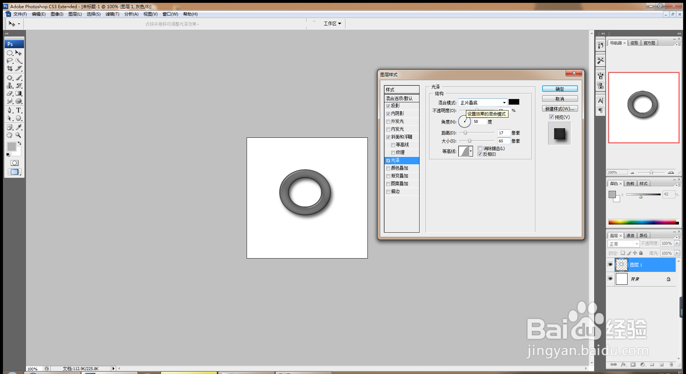Open the collapsed Character panel icon

point(600,101)
